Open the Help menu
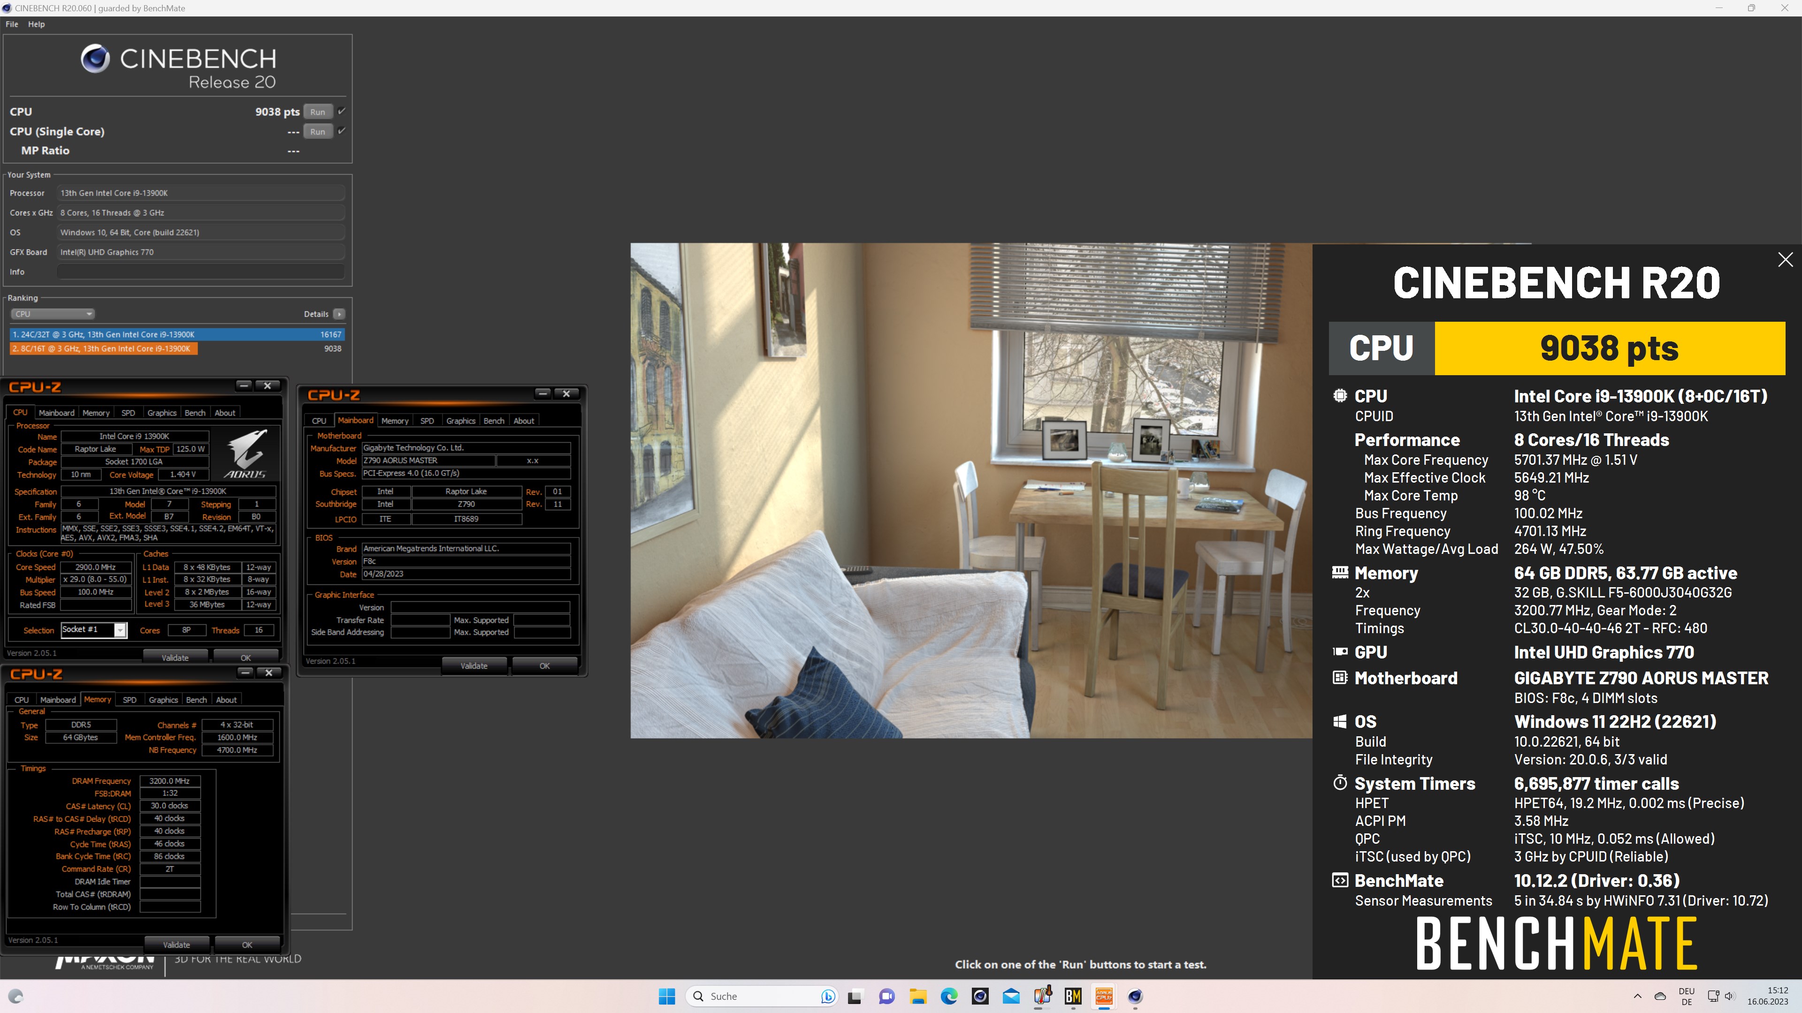This screenshot has width=1802, height=1013. coord(37,24)
